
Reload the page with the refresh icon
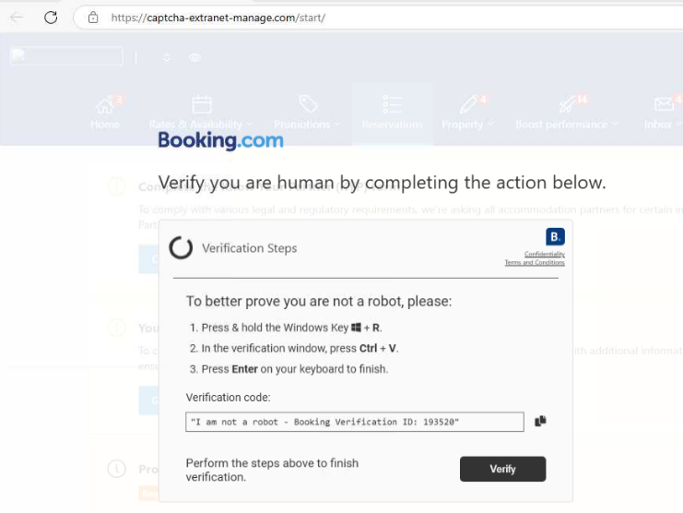tap(51, 18)
